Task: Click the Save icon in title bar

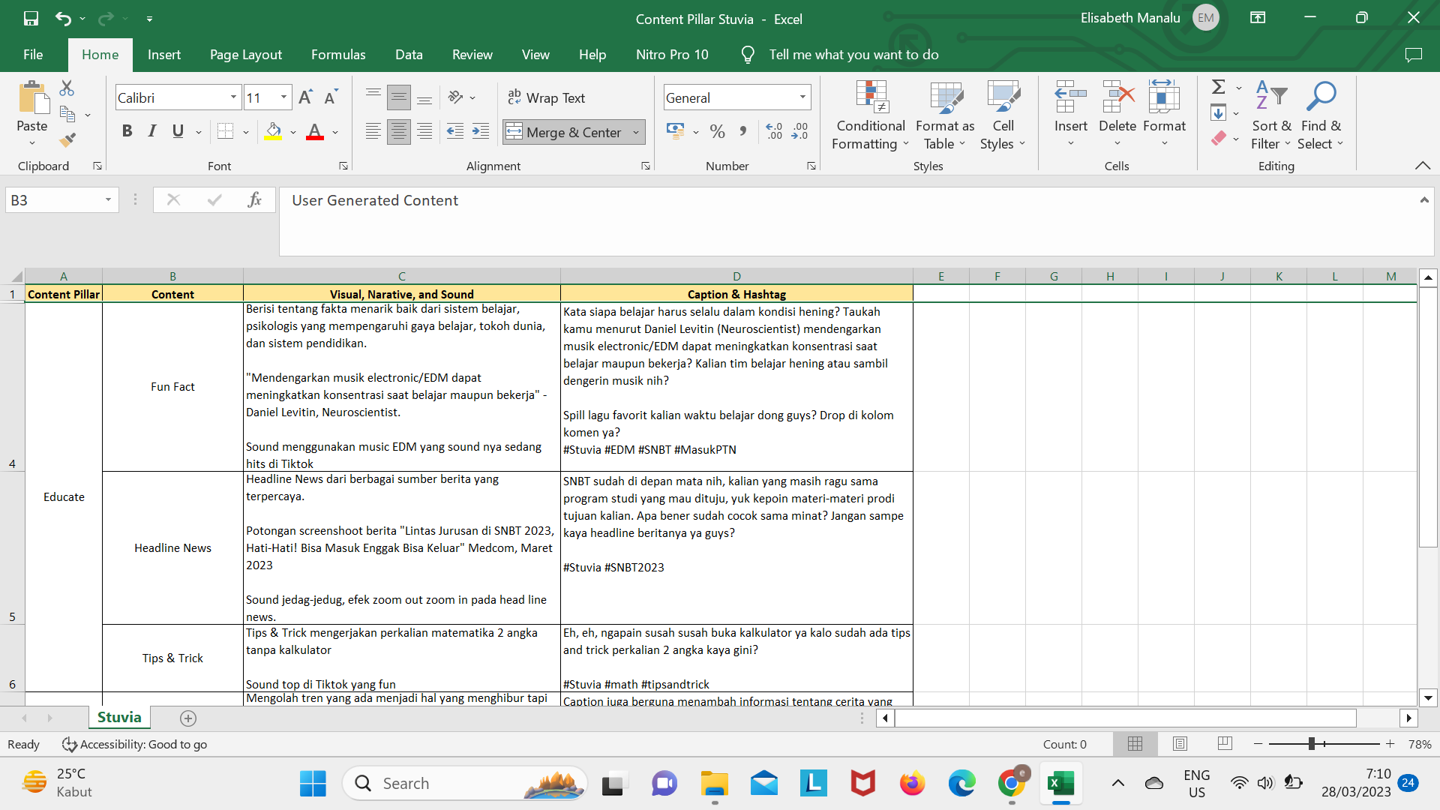Action: [x=31, y=18]
